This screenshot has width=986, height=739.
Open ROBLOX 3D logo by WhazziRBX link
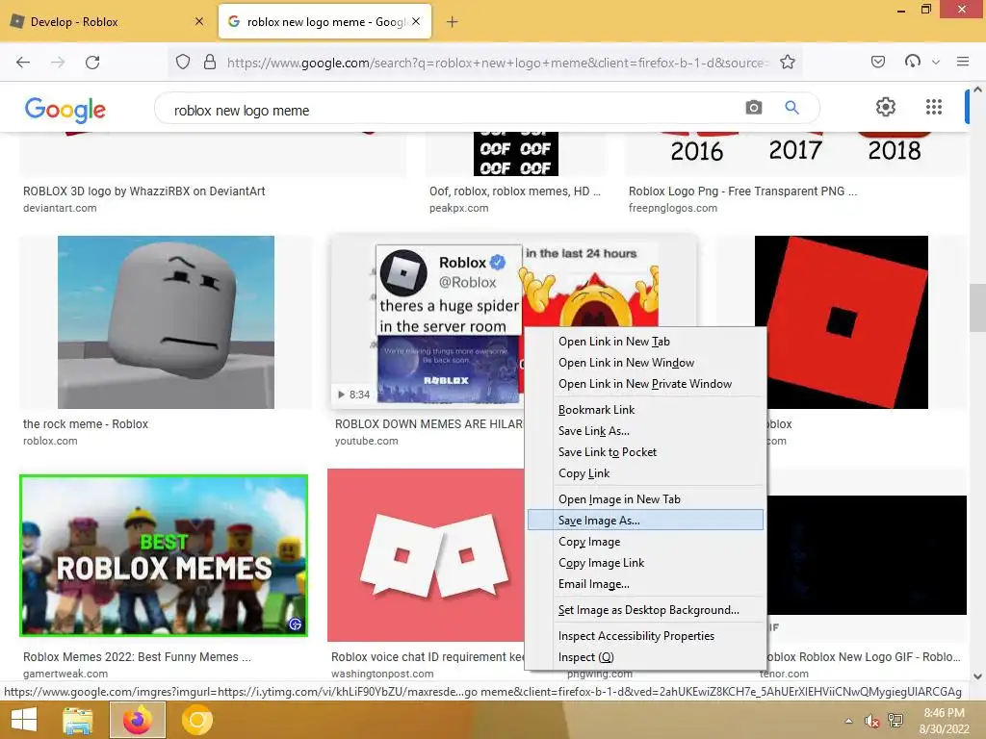point(144,191)
